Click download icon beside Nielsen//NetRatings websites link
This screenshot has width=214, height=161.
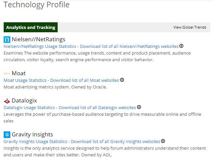[181, 46]
